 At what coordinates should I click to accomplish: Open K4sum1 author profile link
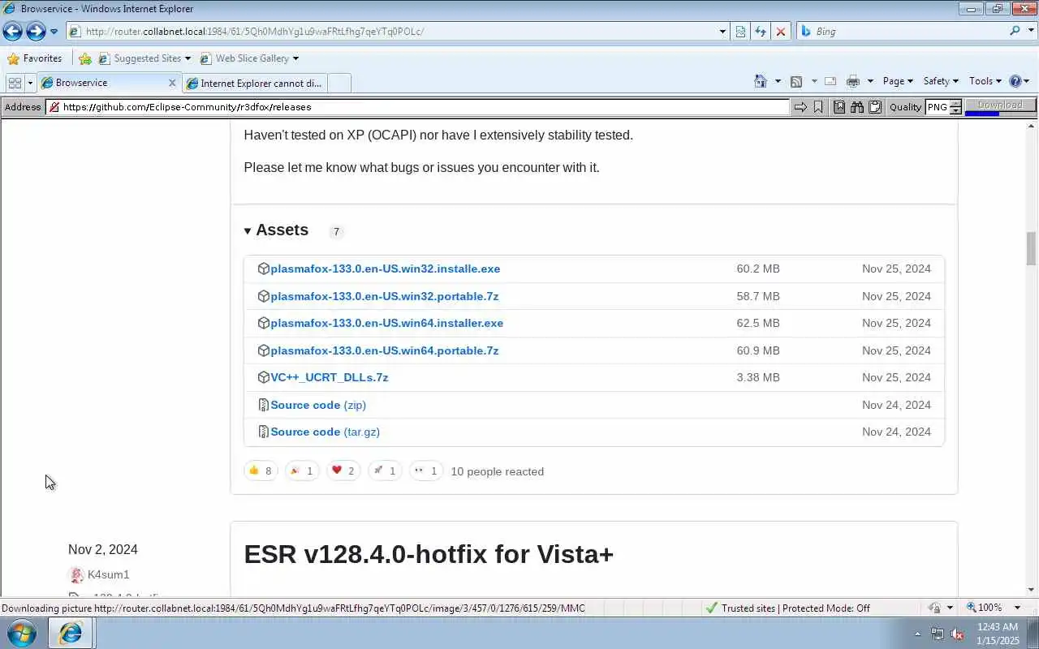pyautogui.click(x=109, y=574)
